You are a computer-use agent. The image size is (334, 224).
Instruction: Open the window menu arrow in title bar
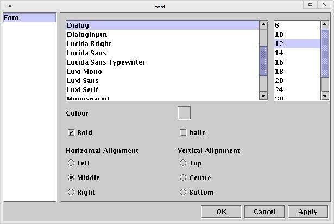(10, 6)
